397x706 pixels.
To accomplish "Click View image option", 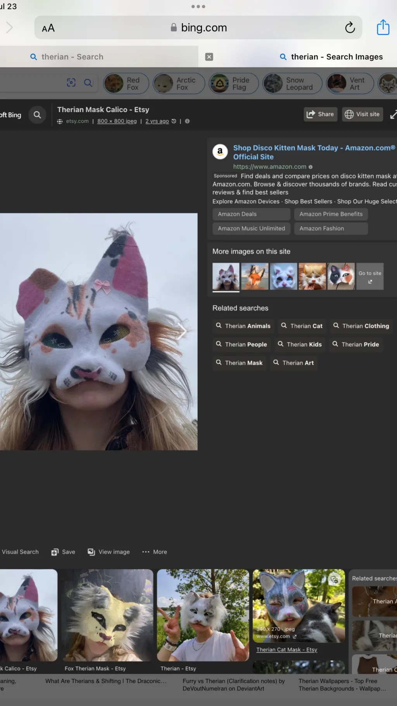I will pyautogui.click(x=109, y=552).
